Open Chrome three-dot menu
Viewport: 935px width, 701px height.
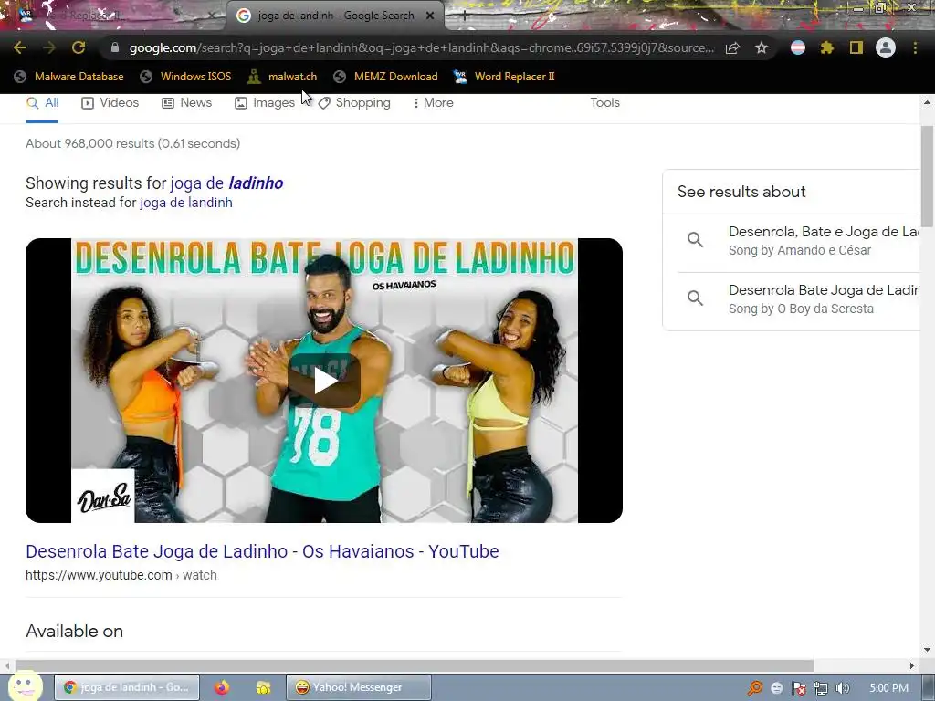point(915,47)
